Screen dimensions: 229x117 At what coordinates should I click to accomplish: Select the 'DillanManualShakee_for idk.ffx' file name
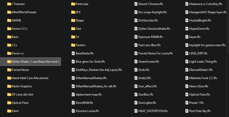96,86
